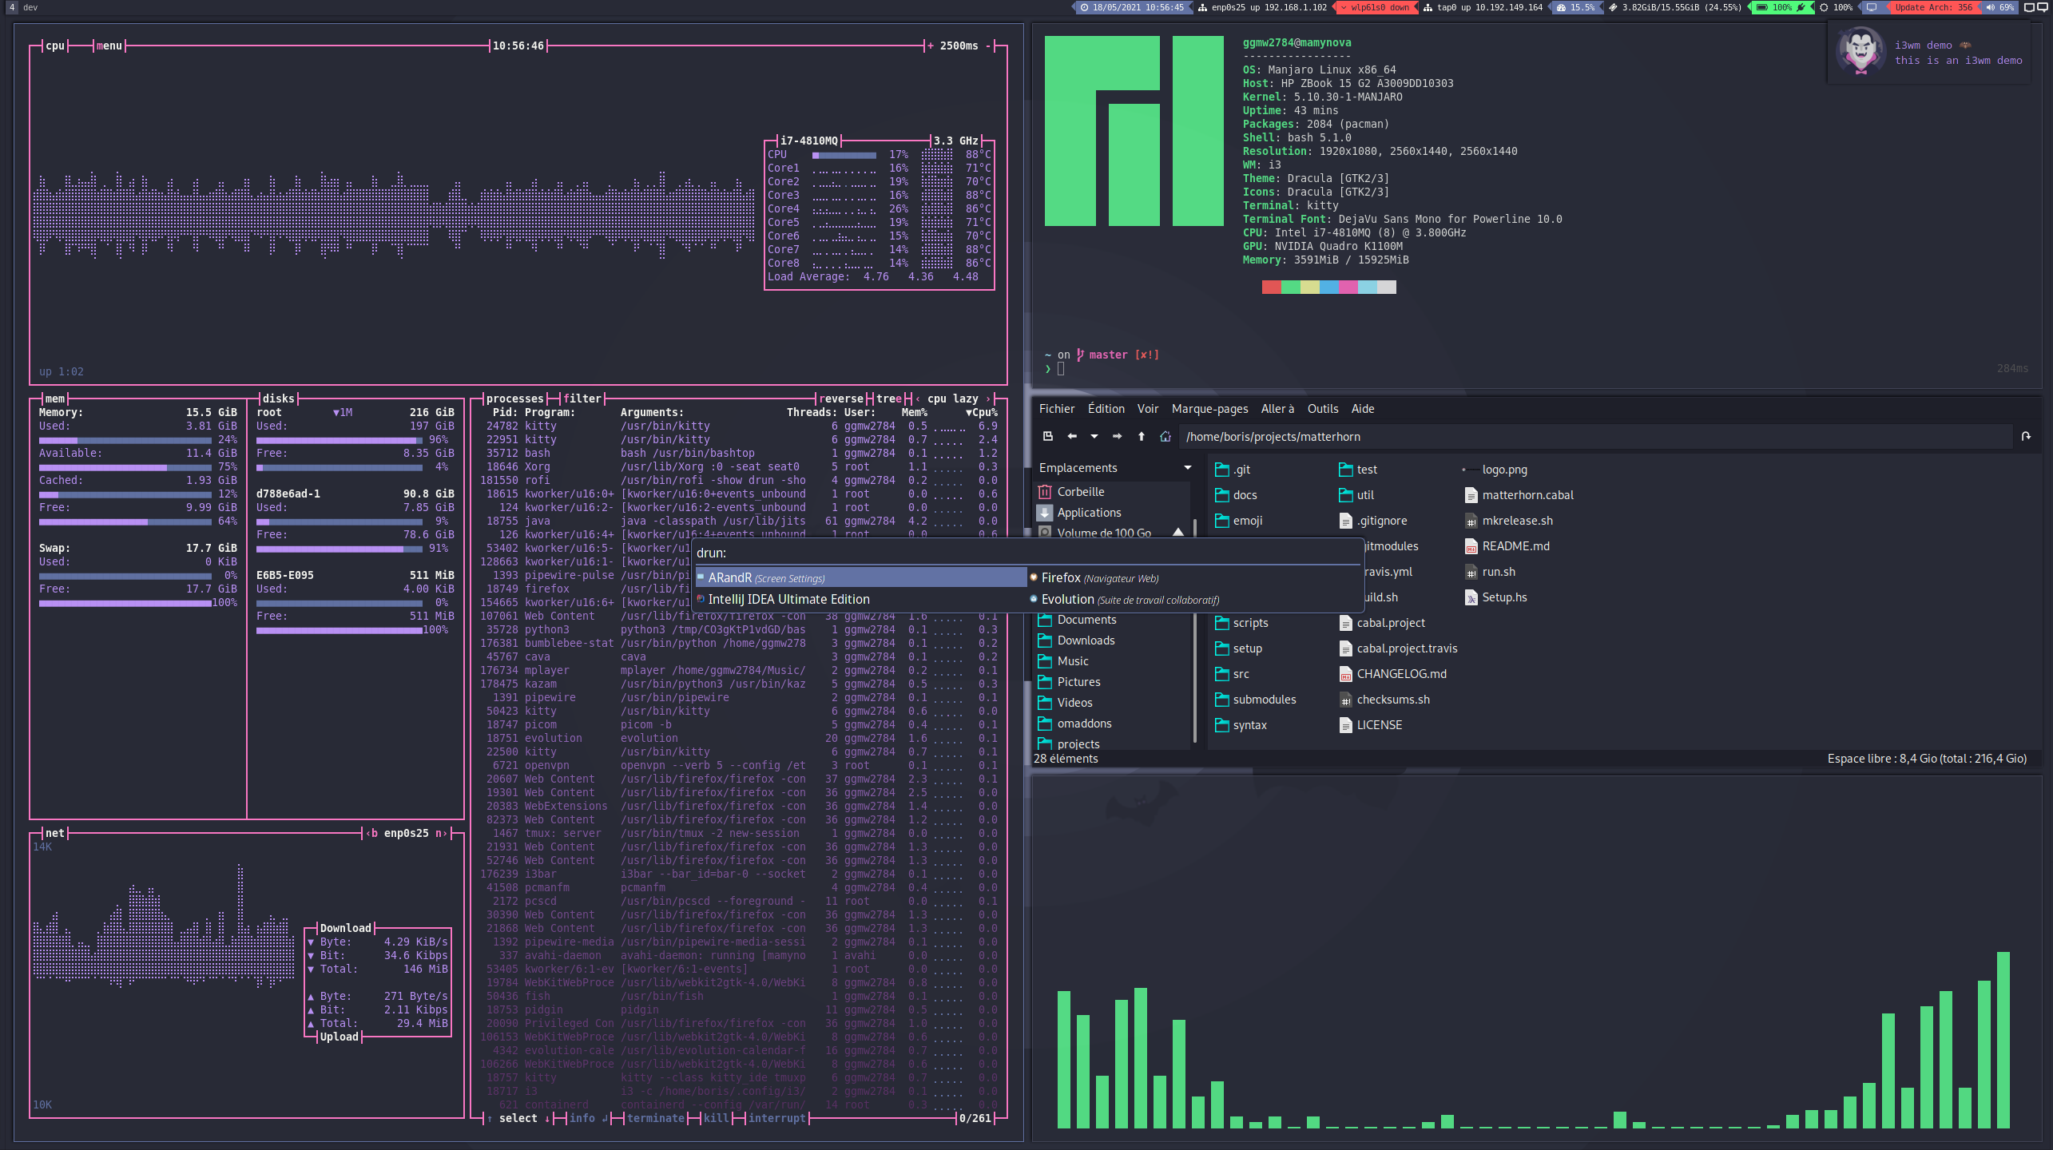The image size is (2053, 1150).
Task: Open the Outils menu
Action: coord(1322,409)
